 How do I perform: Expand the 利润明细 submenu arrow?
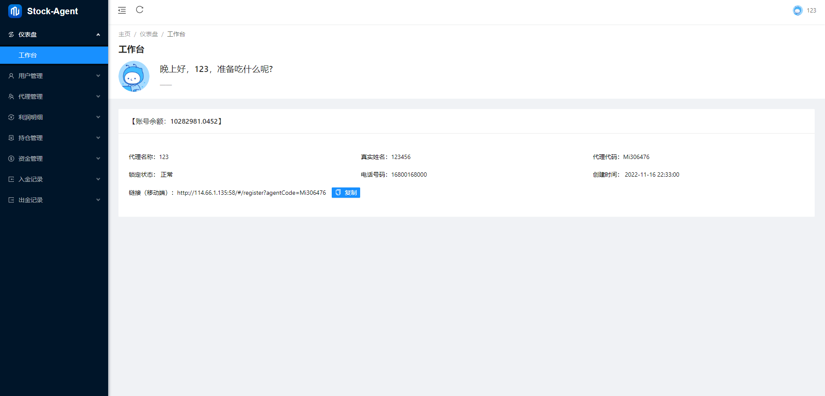click(98, 117)
